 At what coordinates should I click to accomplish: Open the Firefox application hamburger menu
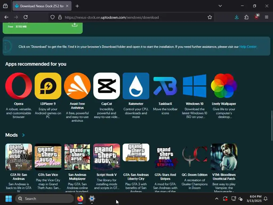(266, 17)
